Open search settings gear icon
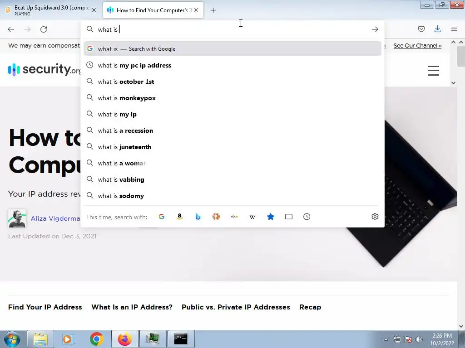 tap(375, 217)
